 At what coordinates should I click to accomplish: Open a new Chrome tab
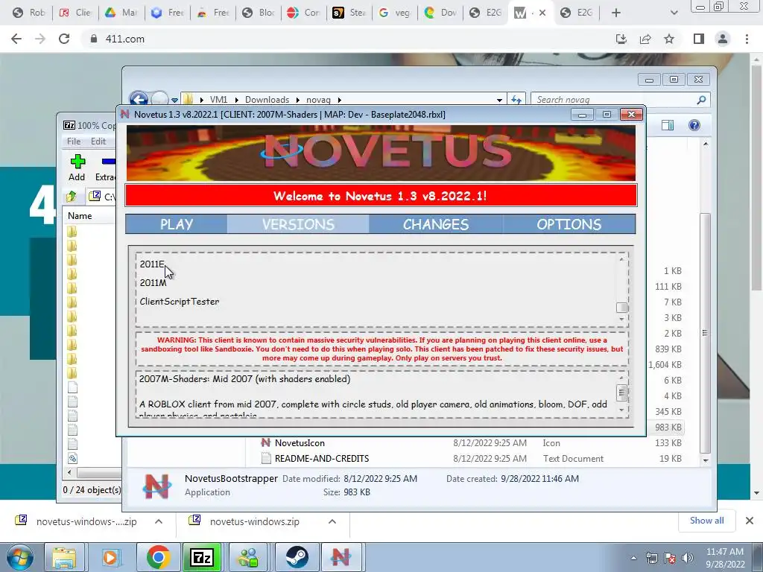click(x=616, y=13)
